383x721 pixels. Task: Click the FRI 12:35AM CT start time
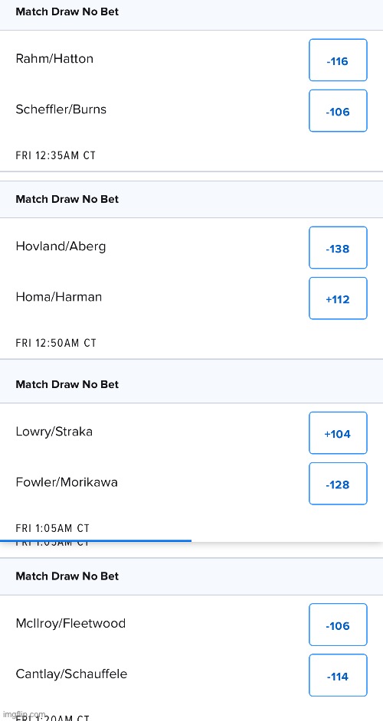pos(56,155)
